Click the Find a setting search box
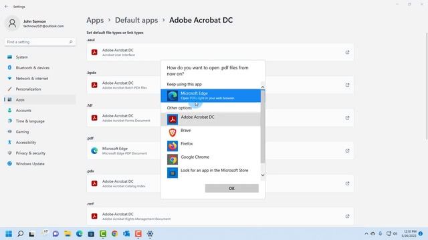The image size is (428, 240). point(40,42)
